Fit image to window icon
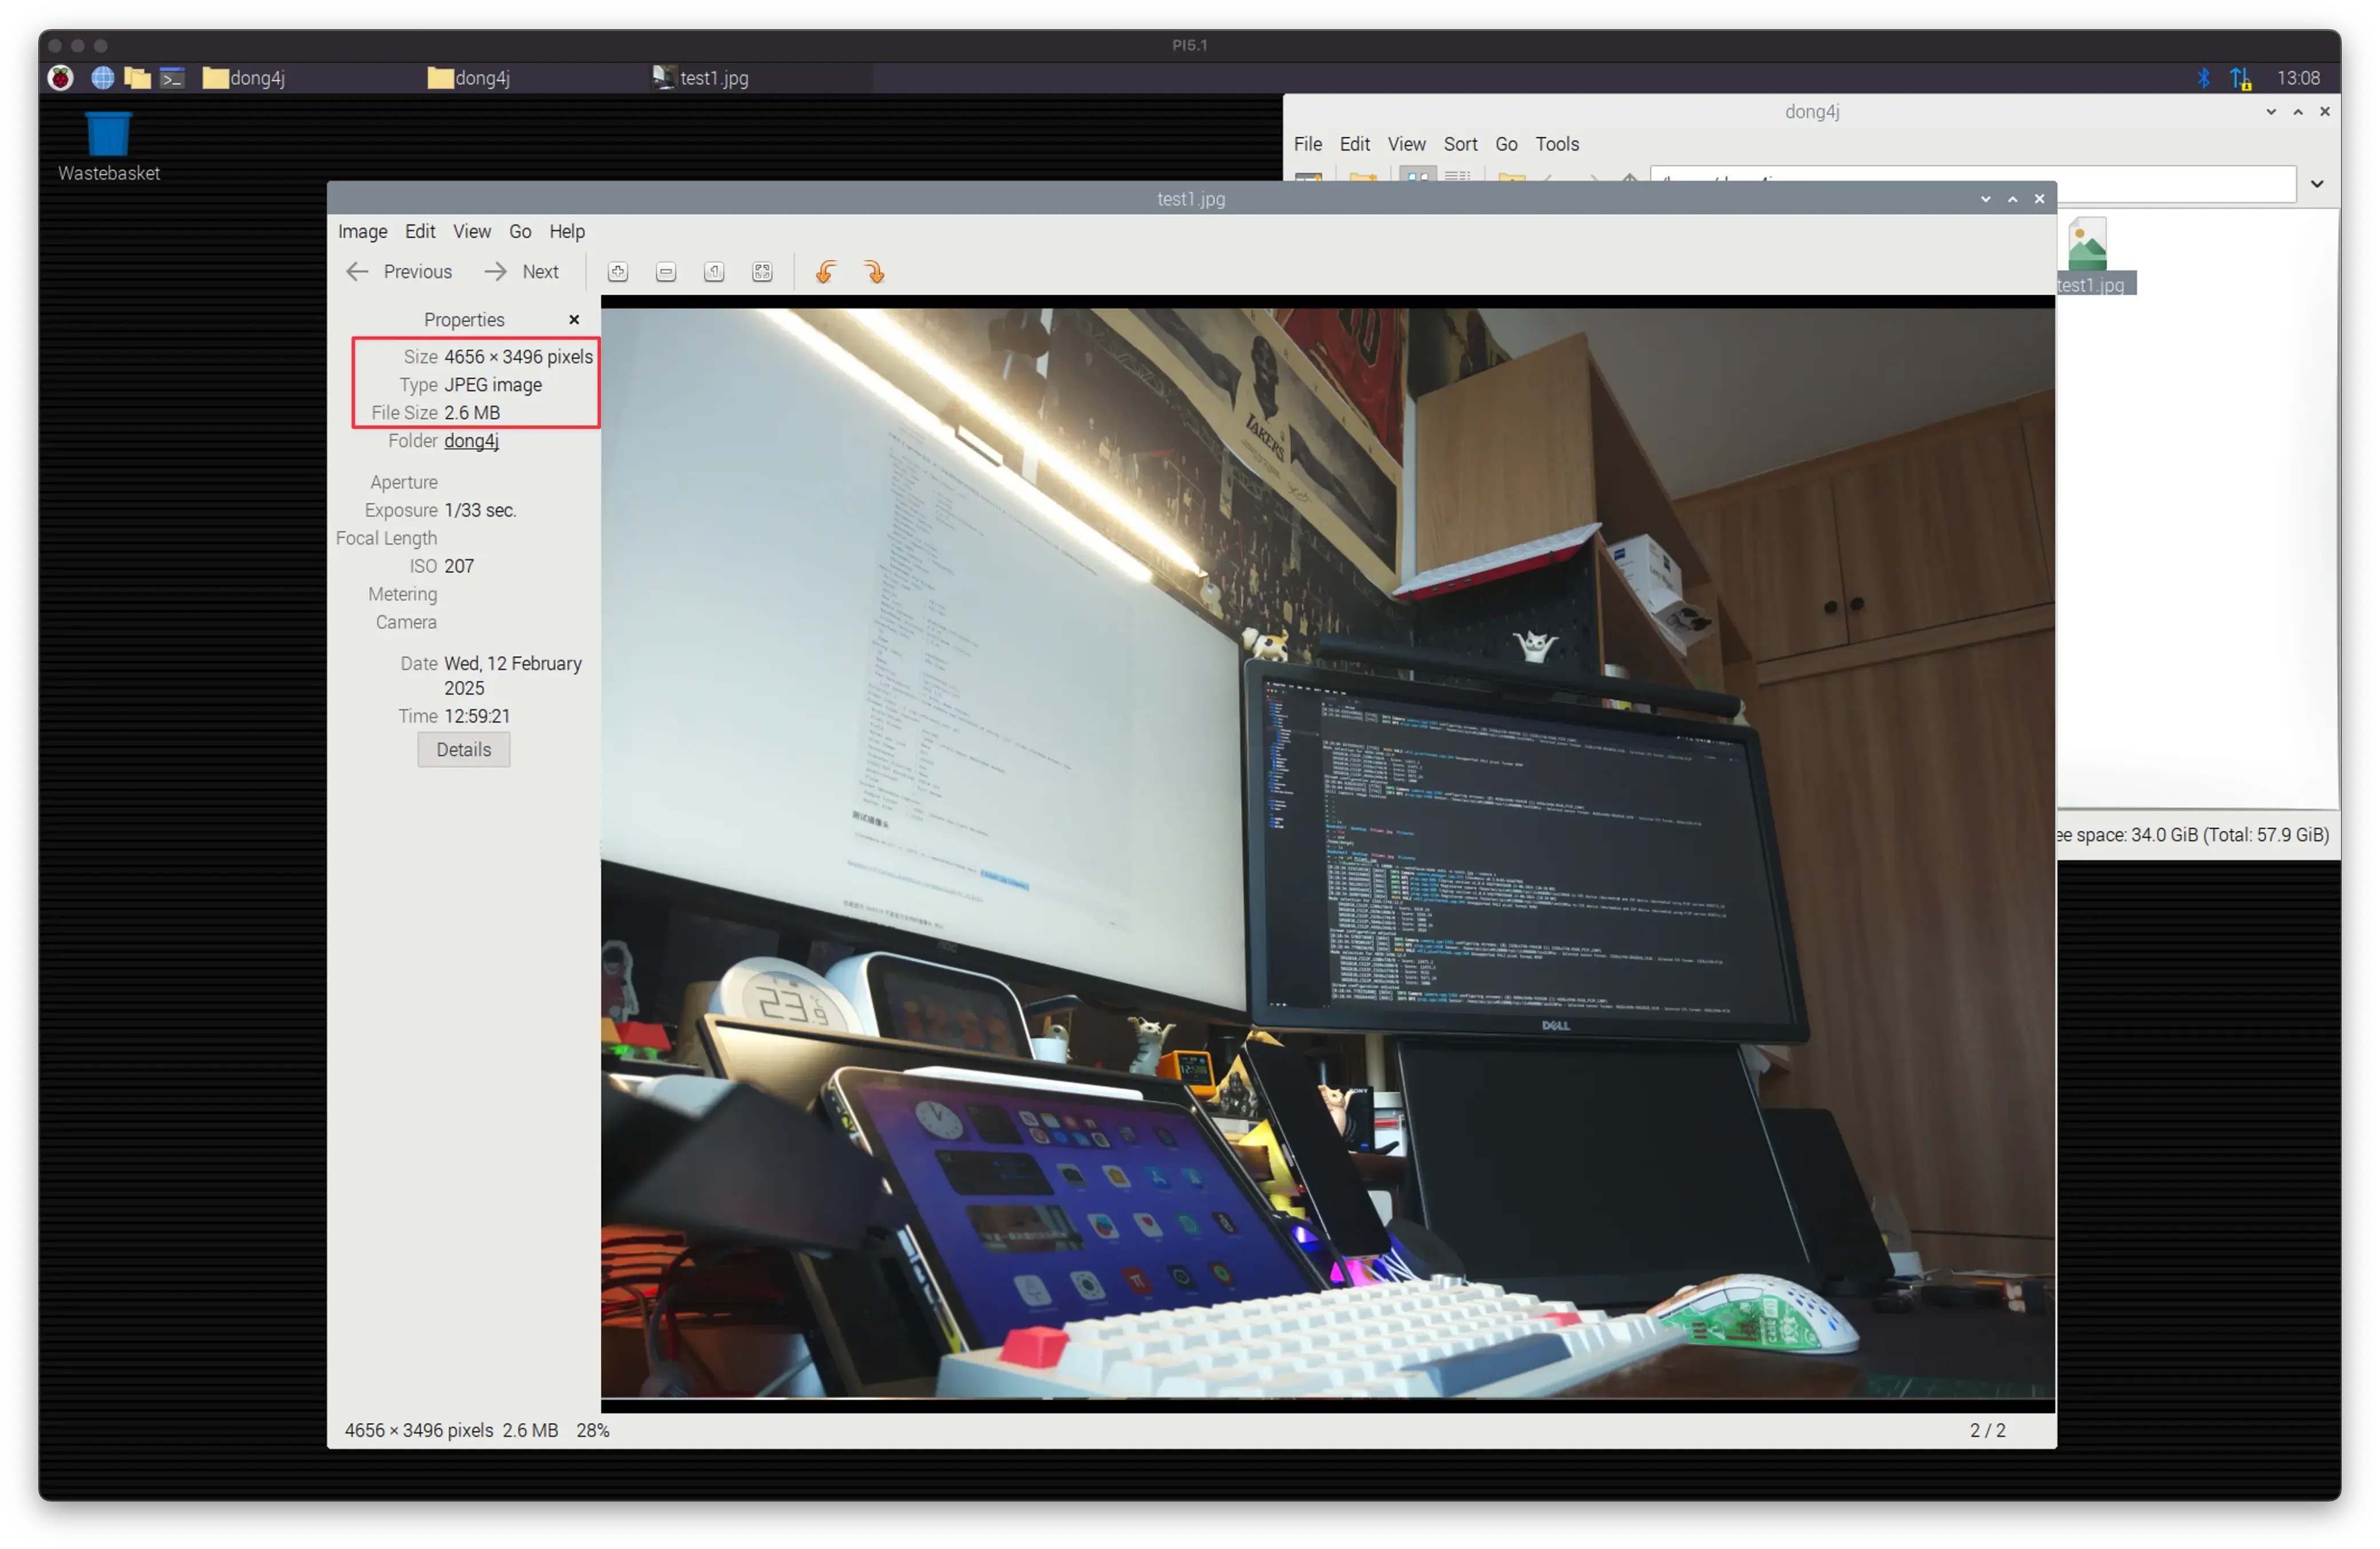Screen dimensions: 2380x1549 (x=762, y=272)
